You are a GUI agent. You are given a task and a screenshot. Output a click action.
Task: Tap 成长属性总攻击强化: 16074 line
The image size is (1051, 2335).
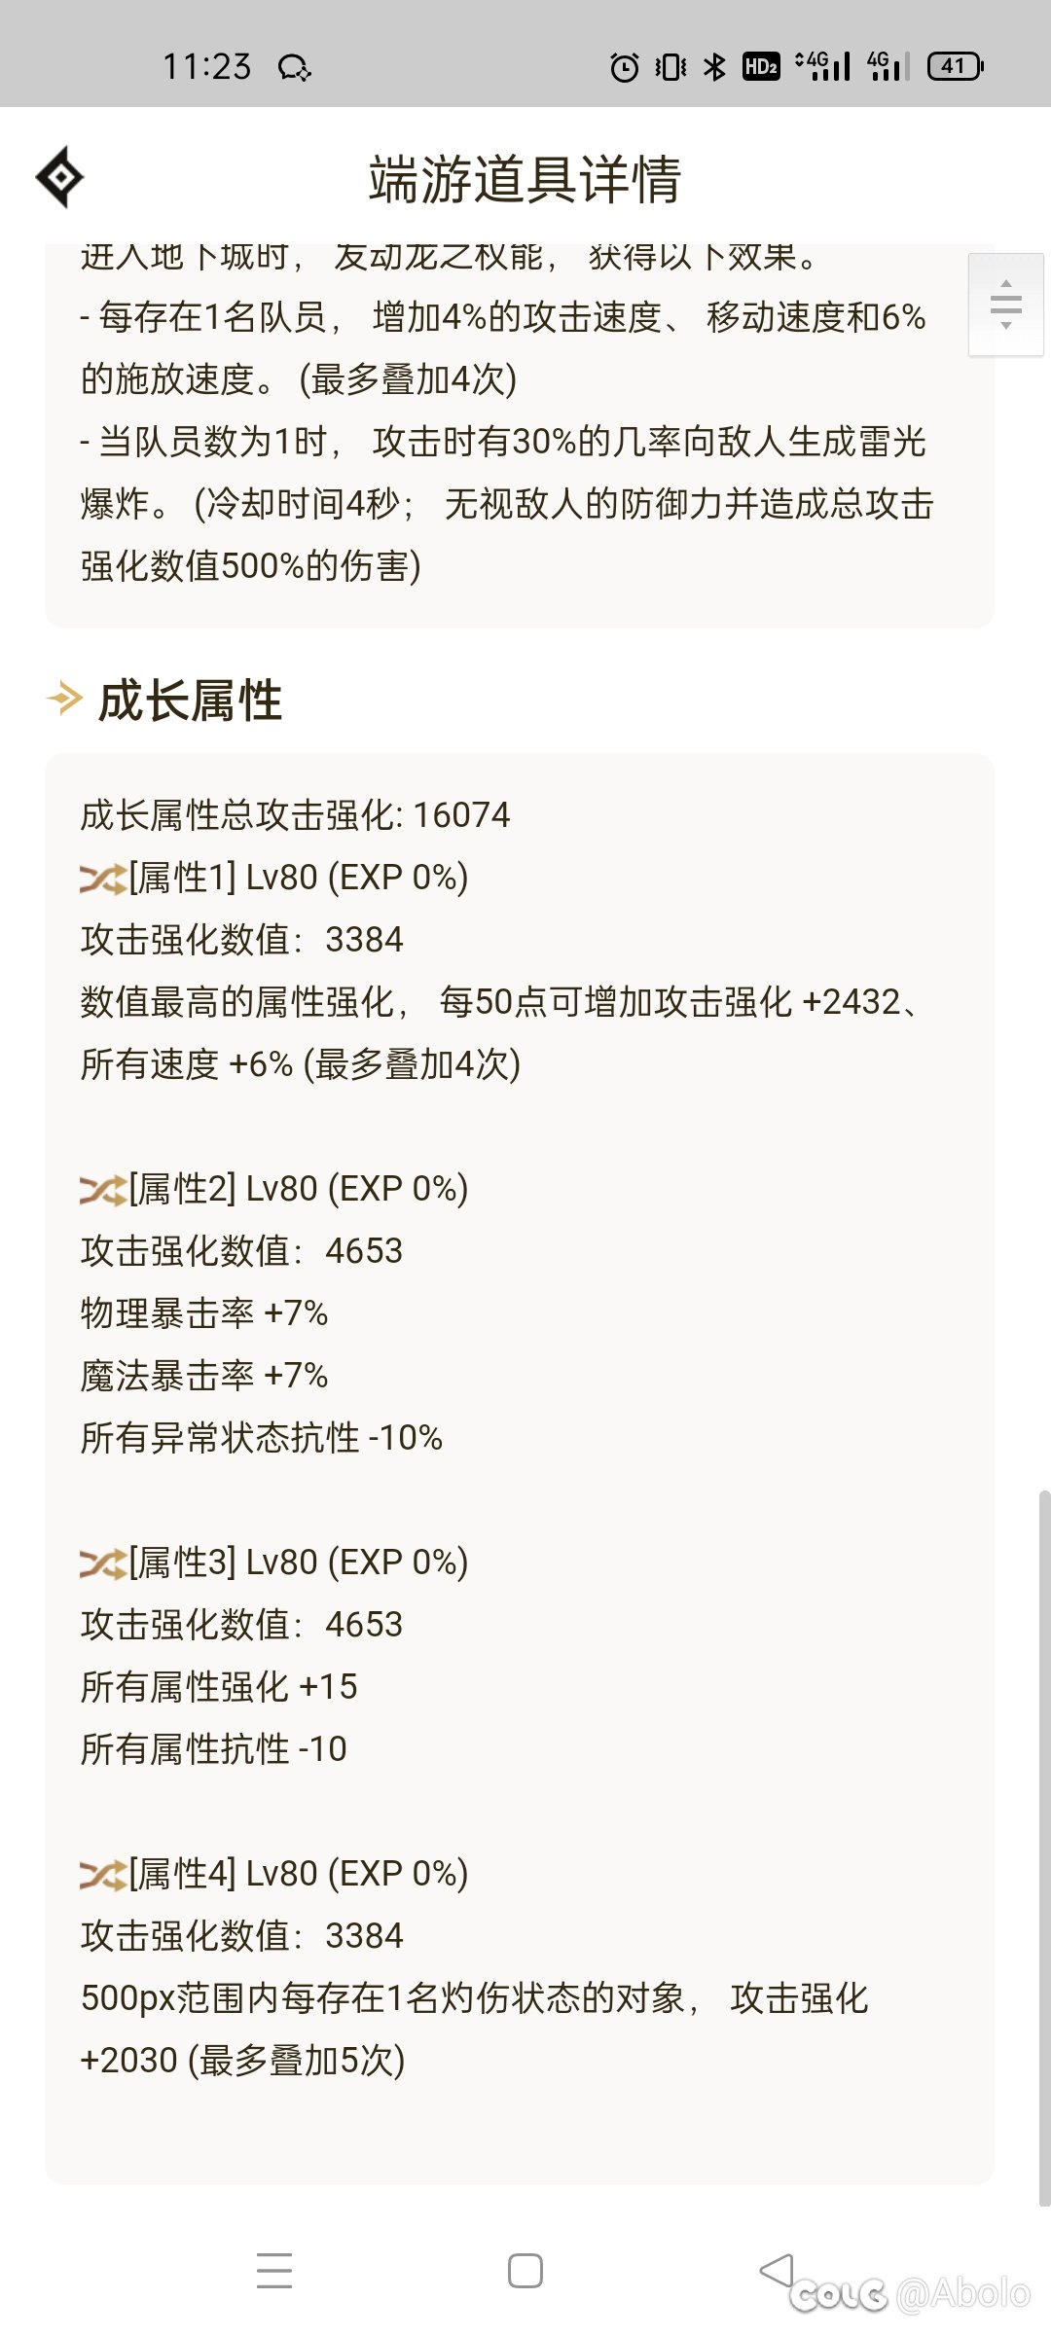[x=295, y=815]
